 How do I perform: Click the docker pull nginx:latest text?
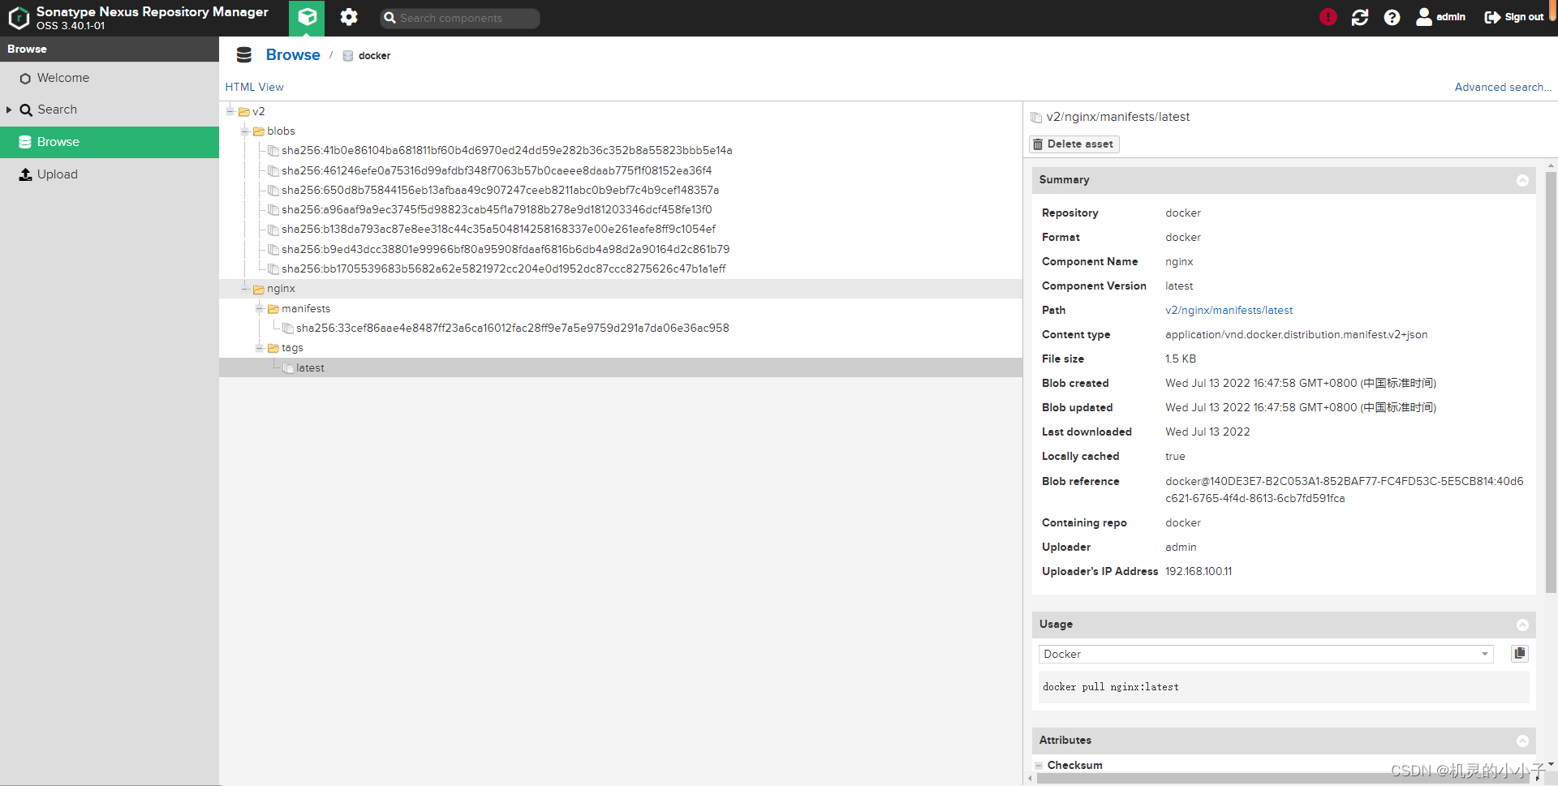[x=1110, y=687]
